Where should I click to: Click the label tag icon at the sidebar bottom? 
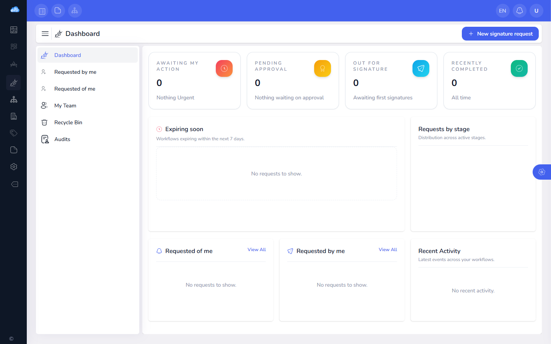coord(15,184)
